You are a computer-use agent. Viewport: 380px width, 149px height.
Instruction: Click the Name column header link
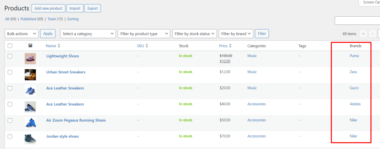51,46
